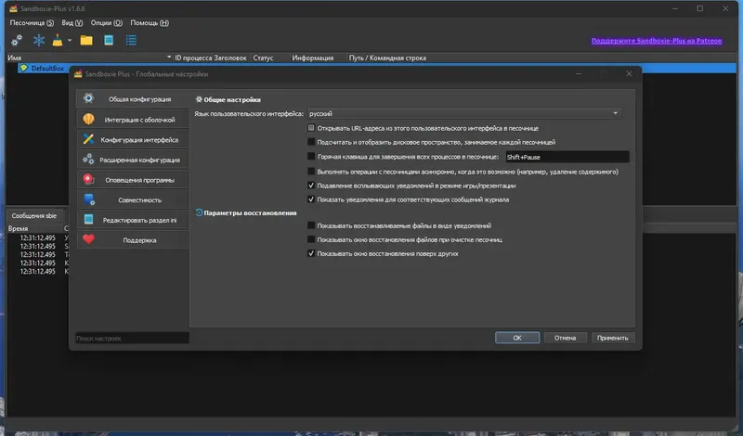
Task: Click the Shift+Pause hotkey field
Action: coord(567,157)
